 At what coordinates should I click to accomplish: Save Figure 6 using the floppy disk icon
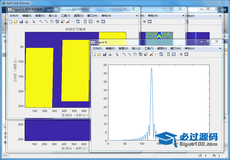point(104,54)
